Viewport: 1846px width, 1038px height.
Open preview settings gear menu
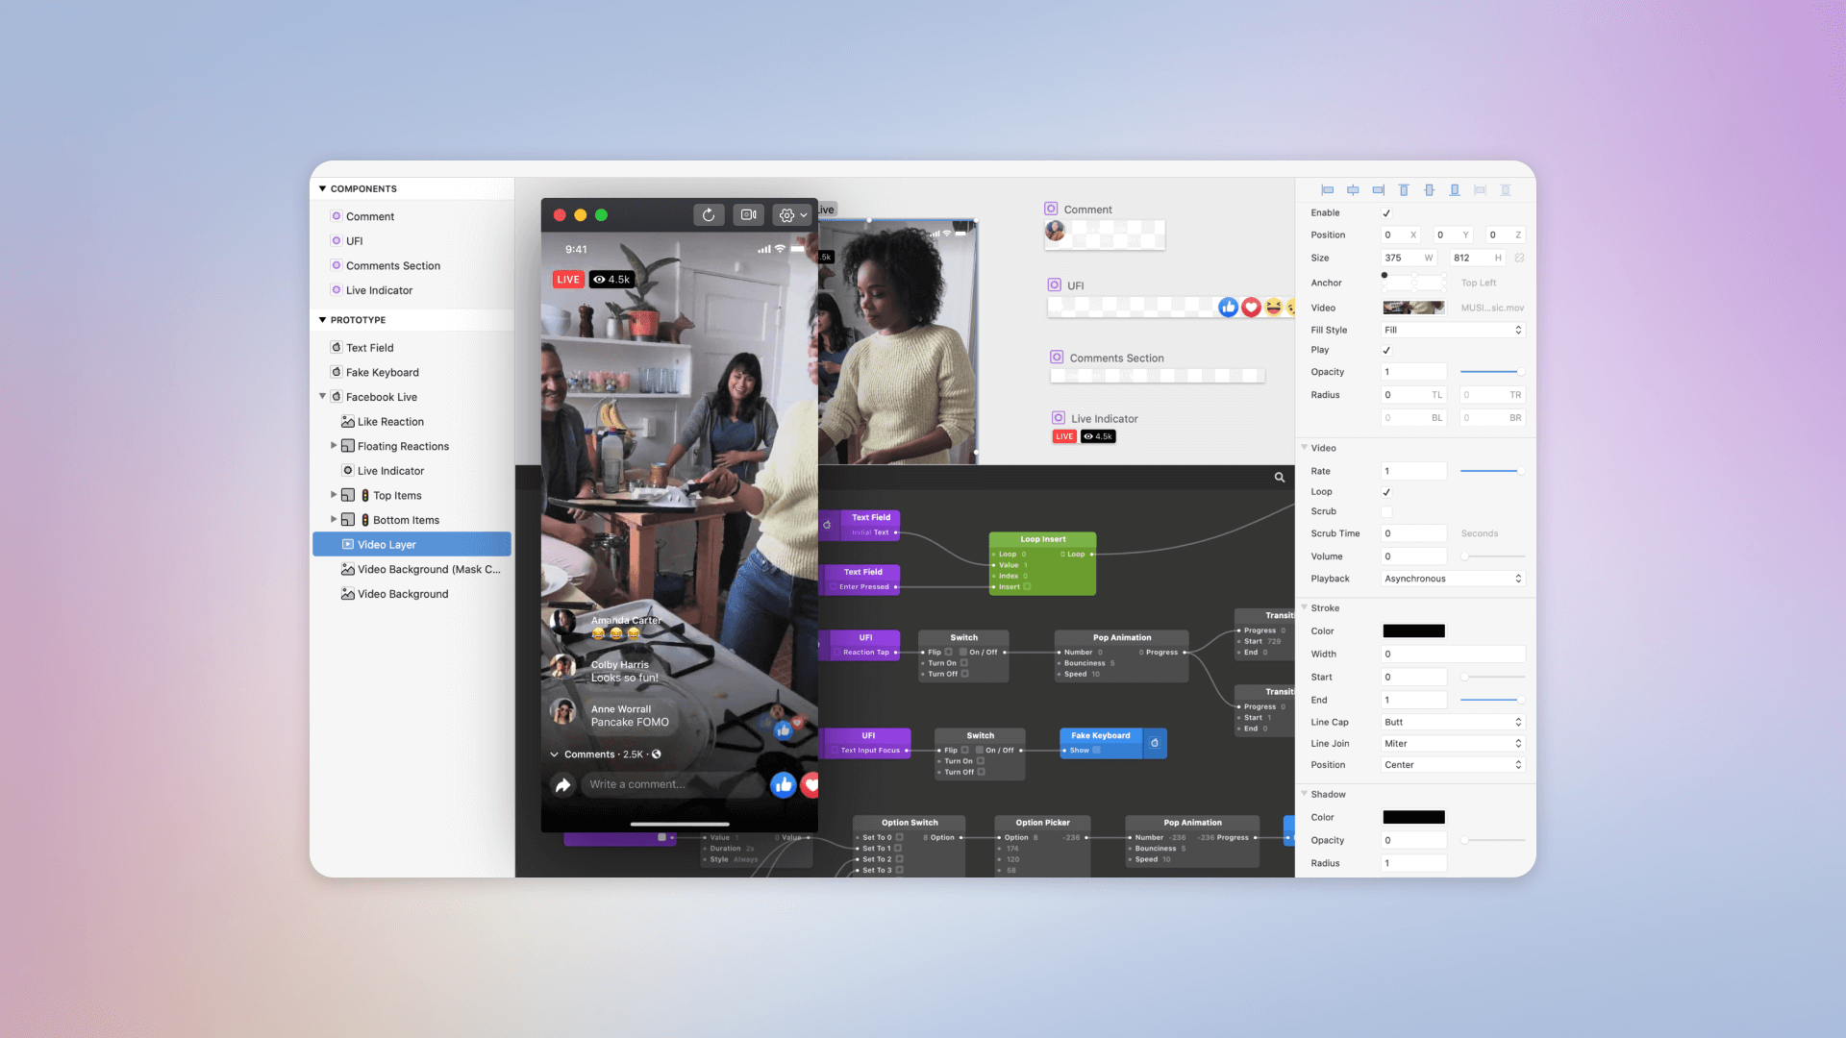click(793, 215)
